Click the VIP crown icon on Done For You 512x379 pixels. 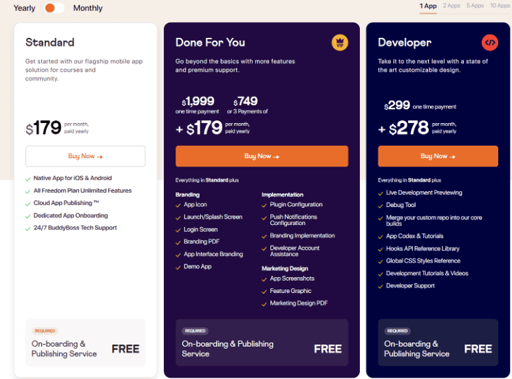[340, 43]
